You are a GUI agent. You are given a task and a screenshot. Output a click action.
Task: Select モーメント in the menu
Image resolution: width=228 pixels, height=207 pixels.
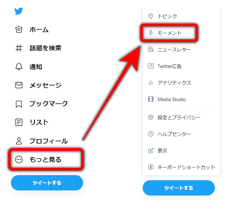181,33
